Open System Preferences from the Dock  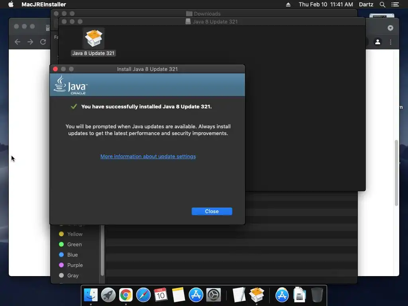tap(214, 295)
